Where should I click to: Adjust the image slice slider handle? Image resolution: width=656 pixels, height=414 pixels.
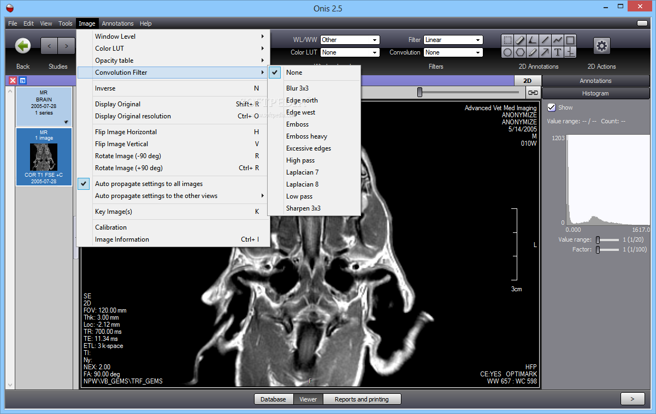(x=419, y=93)
